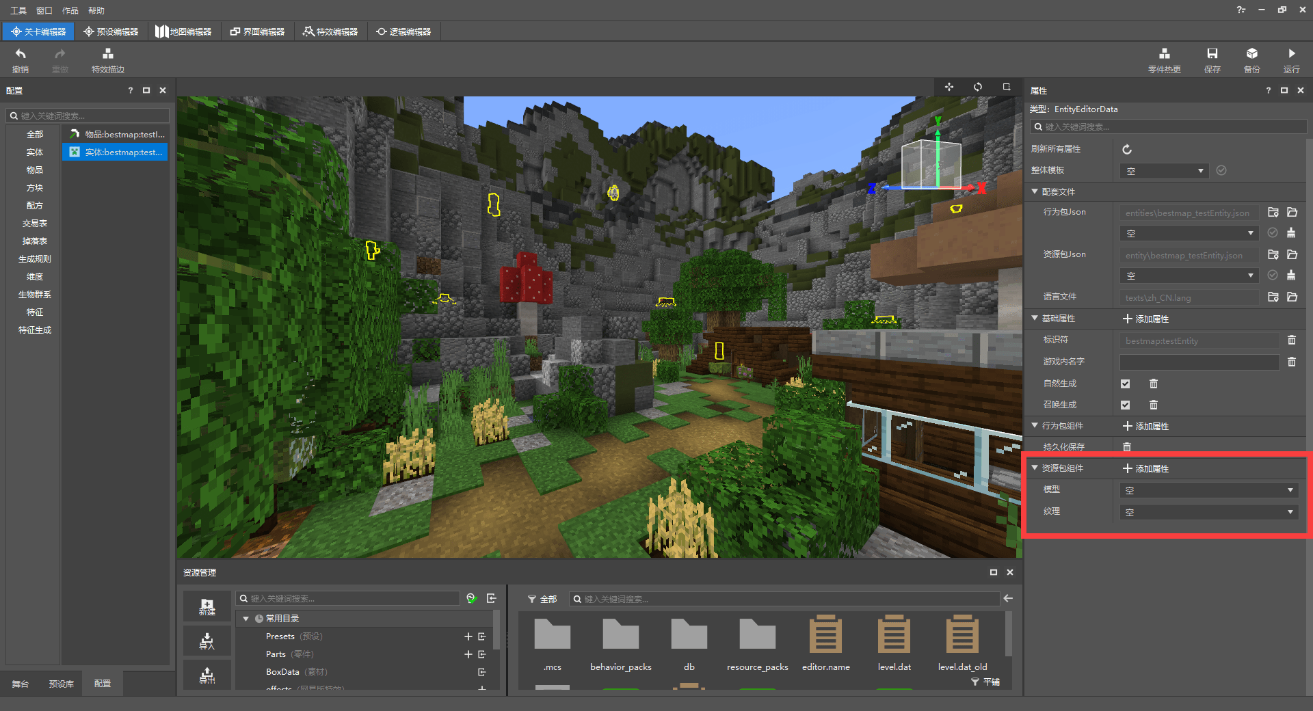Delete the 持久化保存 property
The image size is (1313, 711).
point(1127,447)
